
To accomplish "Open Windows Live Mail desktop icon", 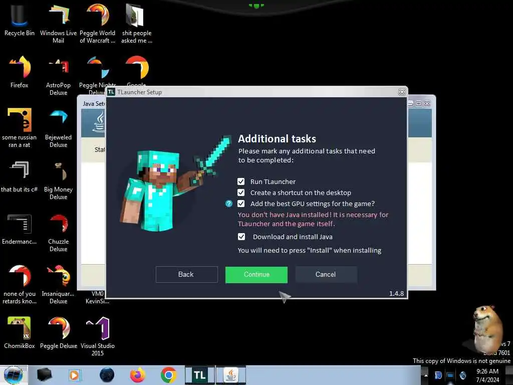I will click(58, 24).
